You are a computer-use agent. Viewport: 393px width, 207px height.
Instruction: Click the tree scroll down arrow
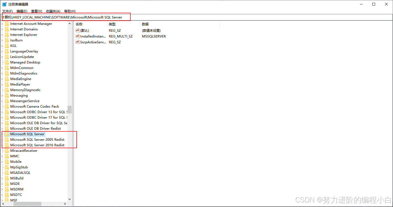pos(70,199)
